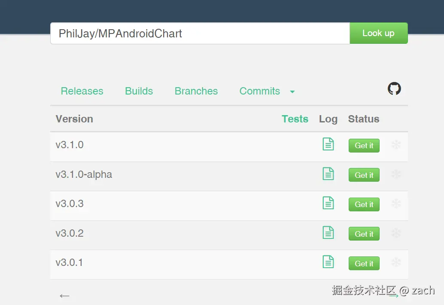Open the build log for v3.0.2
The width and height of the screenshot is (444, 305).
pyautogui.click(x=328, y=232)
